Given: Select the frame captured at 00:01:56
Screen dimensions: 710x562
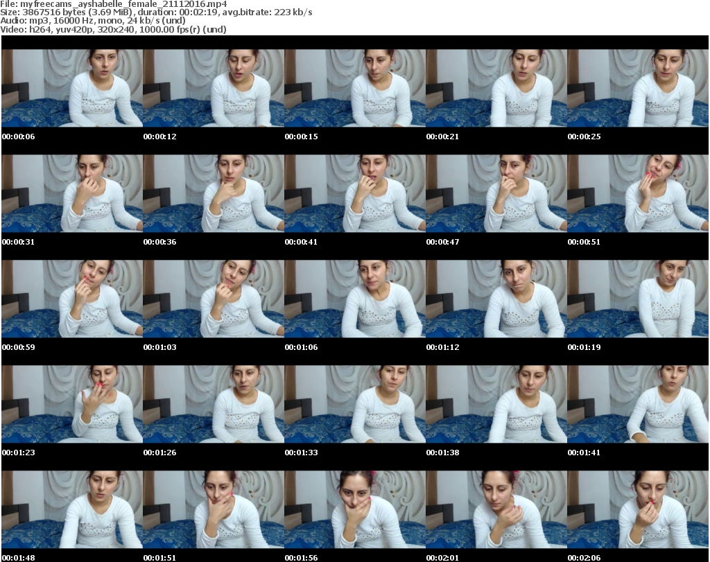Looking at the screenshot, I should (354, 509).
